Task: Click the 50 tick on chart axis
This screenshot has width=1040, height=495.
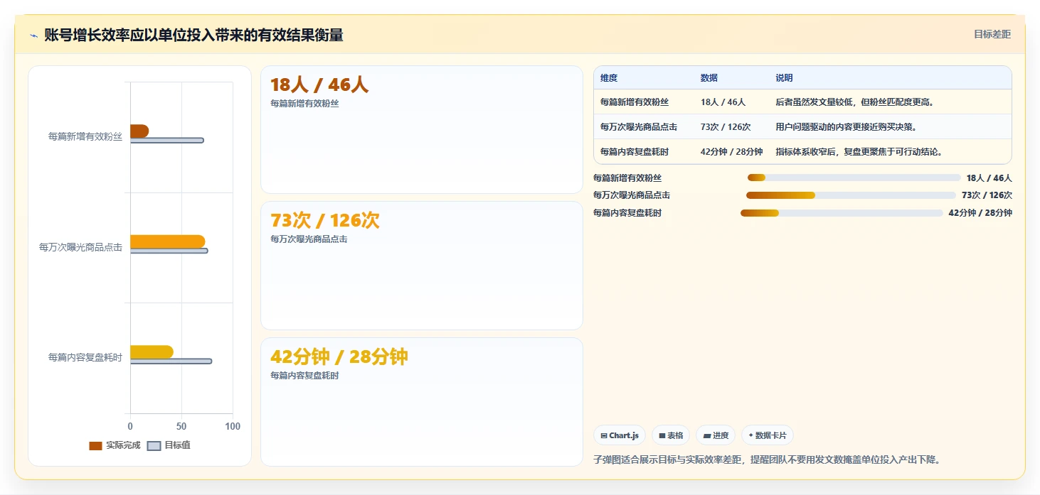Action: [x=181, y=426]
